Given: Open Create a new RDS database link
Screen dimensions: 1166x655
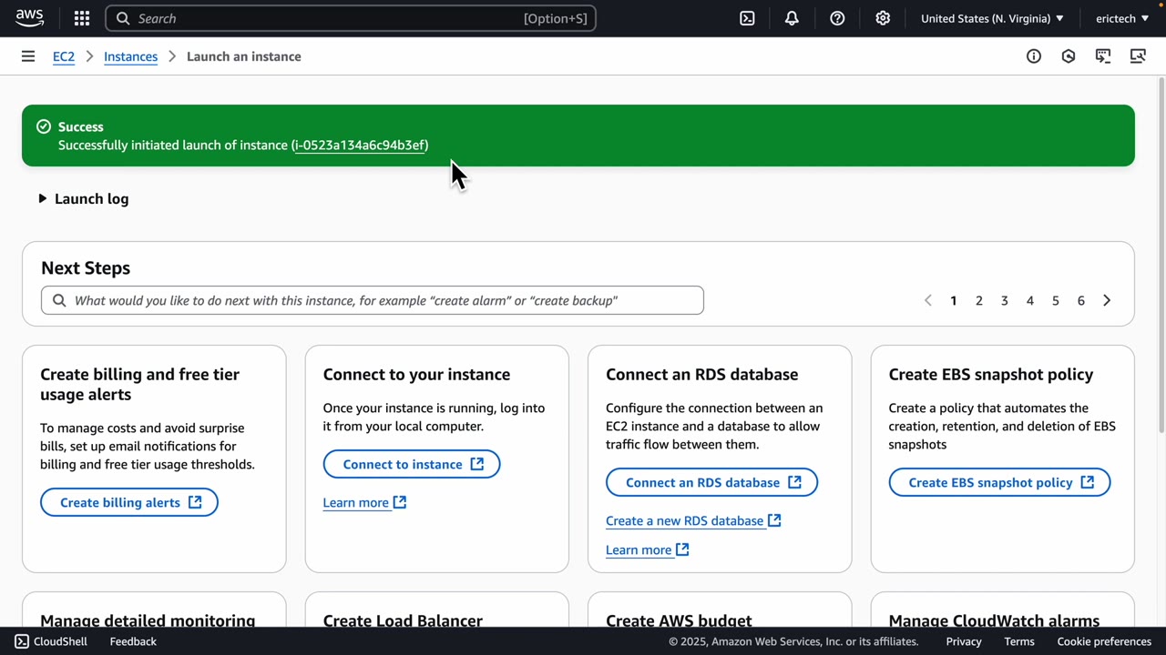Looking at the screenshot, I should click(x=684, y=520).
